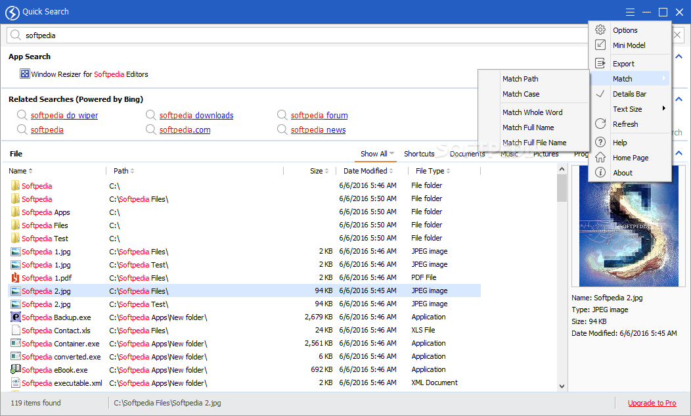Screen dimensions: 691x416
Task: Click the Softpedia Apps folder icon
Action: 15,212
